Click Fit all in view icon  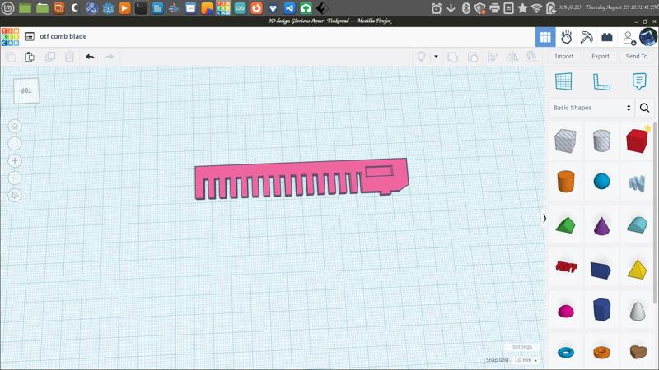pyautogui.click(x=15, y=143)
